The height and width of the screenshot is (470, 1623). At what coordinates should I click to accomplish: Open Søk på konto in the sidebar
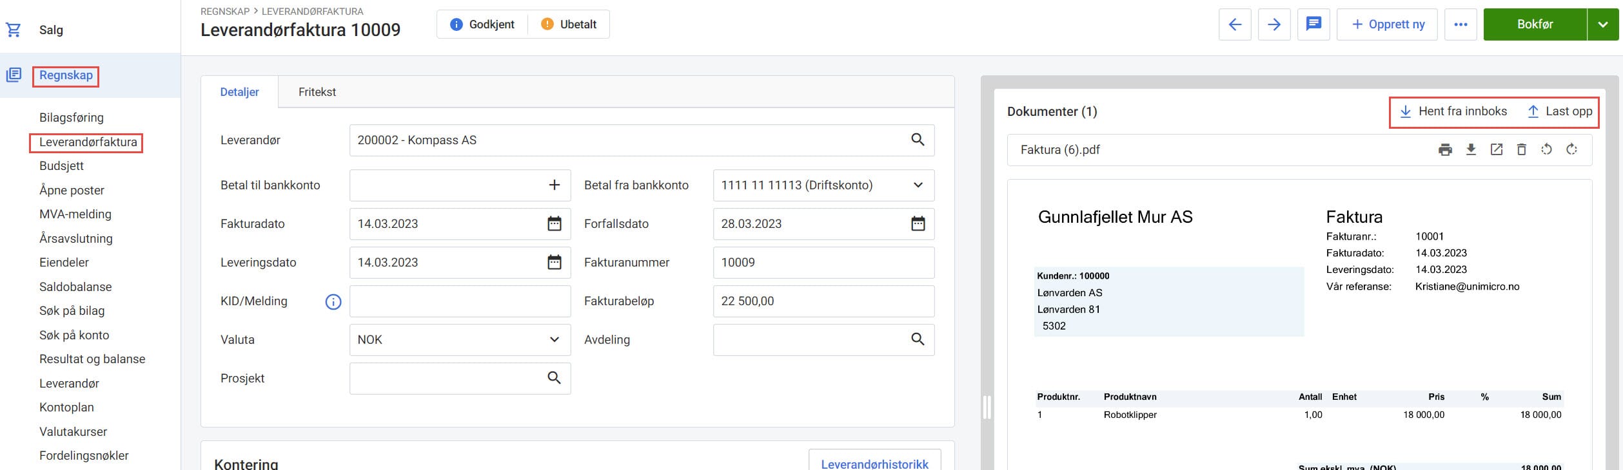click(x=74, y=335)
